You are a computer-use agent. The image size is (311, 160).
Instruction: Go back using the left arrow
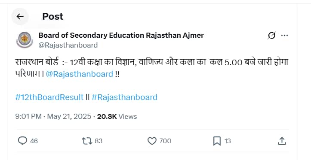pos(20,16)
